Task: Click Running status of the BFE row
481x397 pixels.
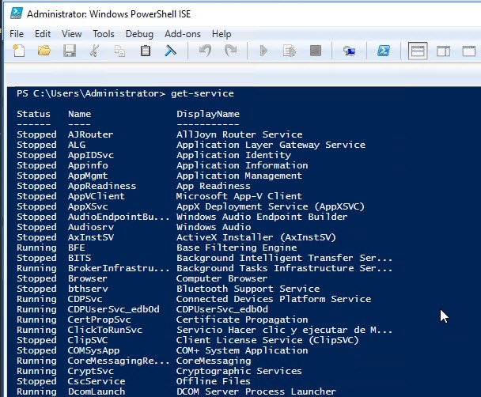Action: pyautogui.click(x=36, y=248)
